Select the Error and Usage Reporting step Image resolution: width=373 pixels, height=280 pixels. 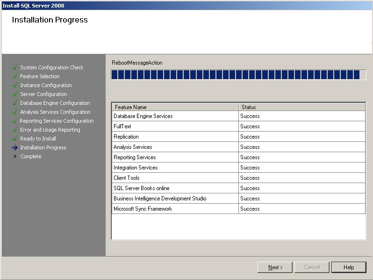pyautogui.click(x=50, y=130)
